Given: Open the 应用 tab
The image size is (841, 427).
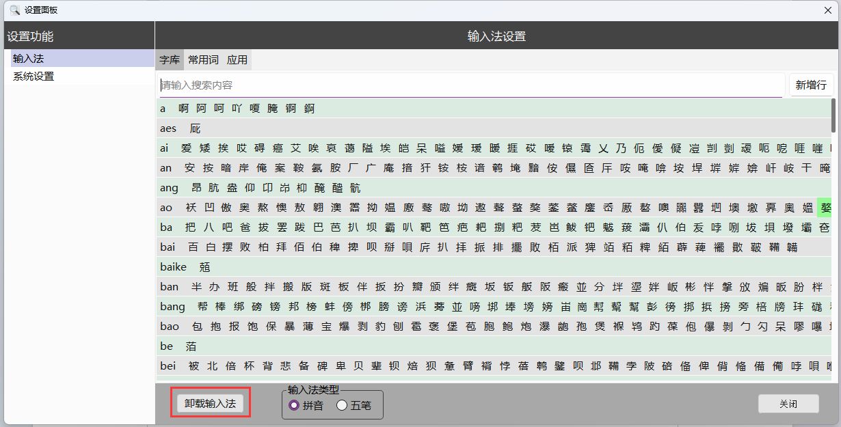Looking at the screenshot, I should coord(237,60).
